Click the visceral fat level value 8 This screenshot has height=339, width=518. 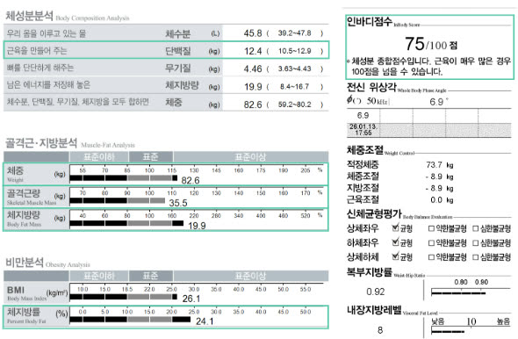380,330
